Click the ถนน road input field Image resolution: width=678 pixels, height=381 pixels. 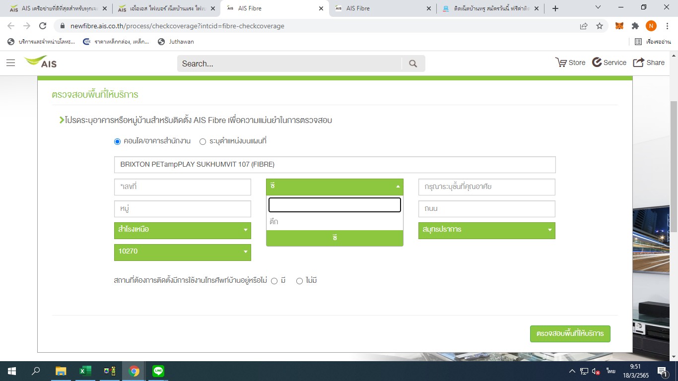point(487,209)
